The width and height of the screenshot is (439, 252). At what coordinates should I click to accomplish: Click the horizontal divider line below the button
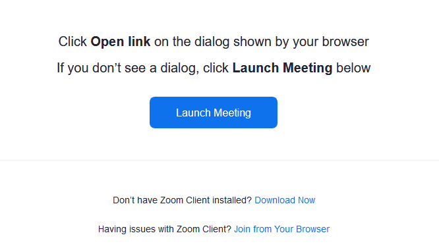[219, 161]
